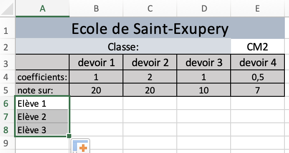Select the devoir 1 header cell

tap(96, 62)
